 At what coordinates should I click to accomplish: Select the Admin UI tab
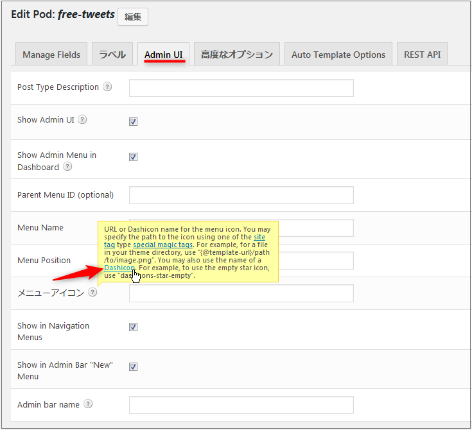(x=164, y=55)
